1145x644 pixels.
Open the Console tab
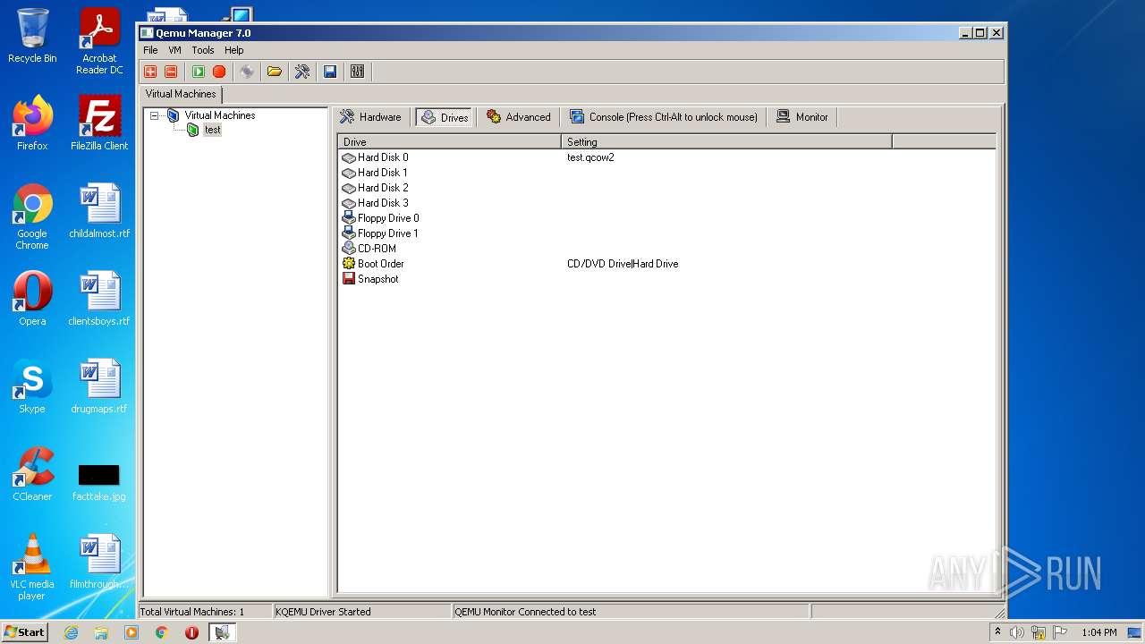(x=664, y=117)
